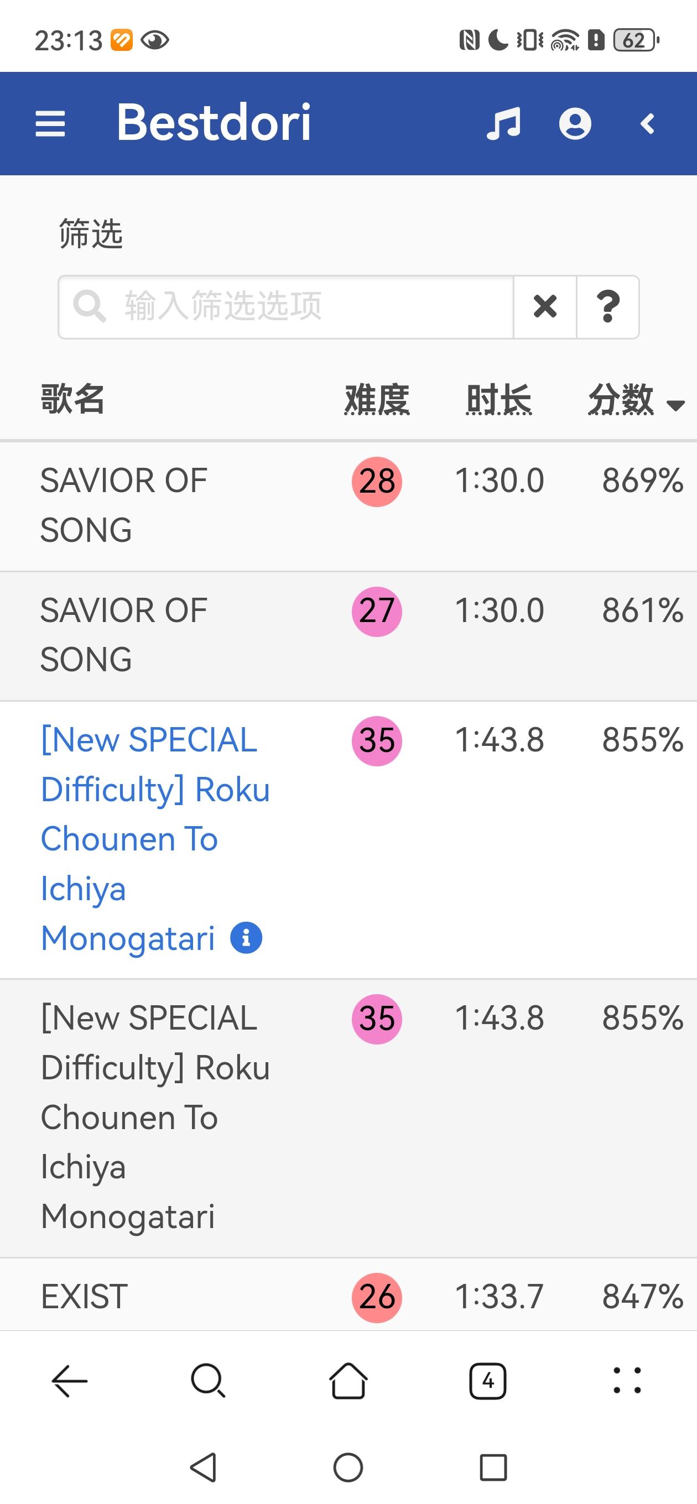Tap the music note icon in header
The image size is (697, 1504).
point(503,124)
